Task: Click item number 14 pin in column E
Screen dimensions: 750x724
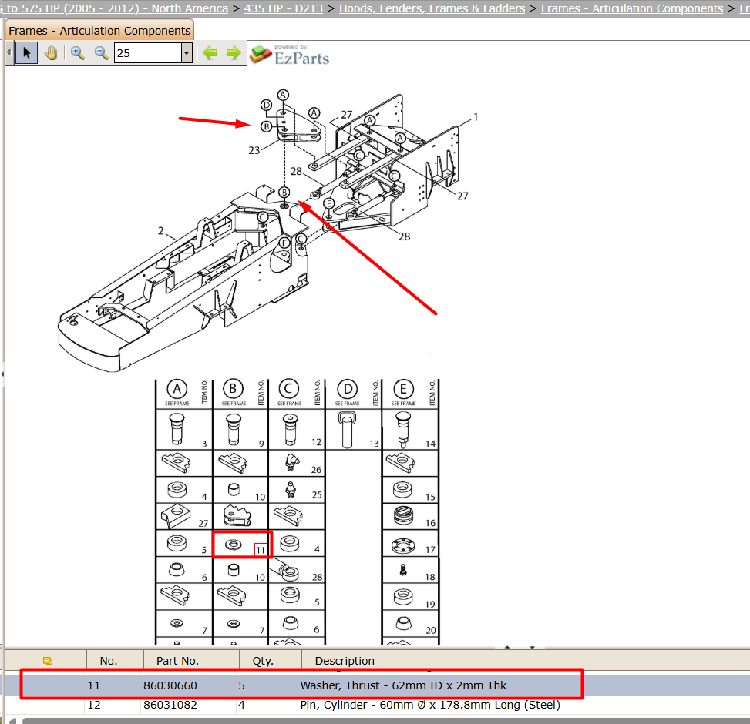Action: (404, 430)
